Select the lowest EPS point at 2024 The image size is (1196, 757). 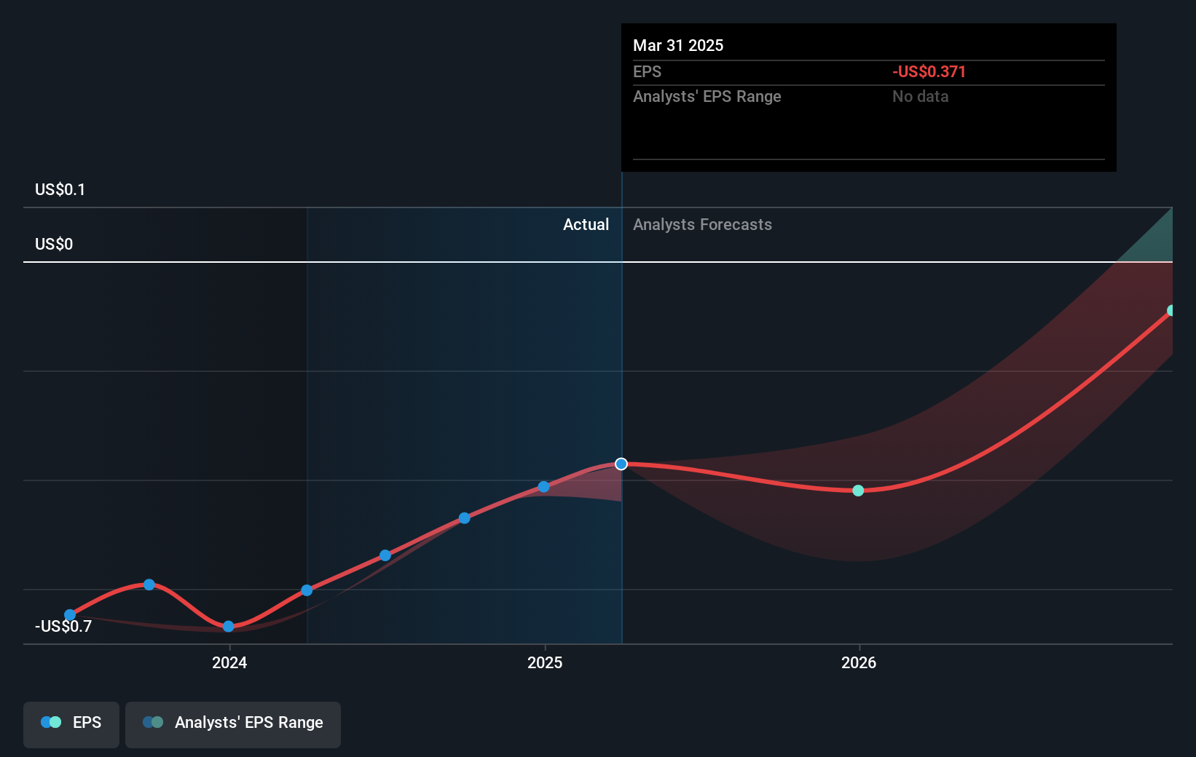point(228,626)
